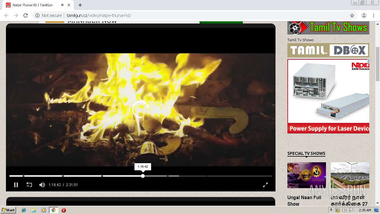380x214 pixels.
Task: Enter fullscreen video mode
Action: pos(265,185)
